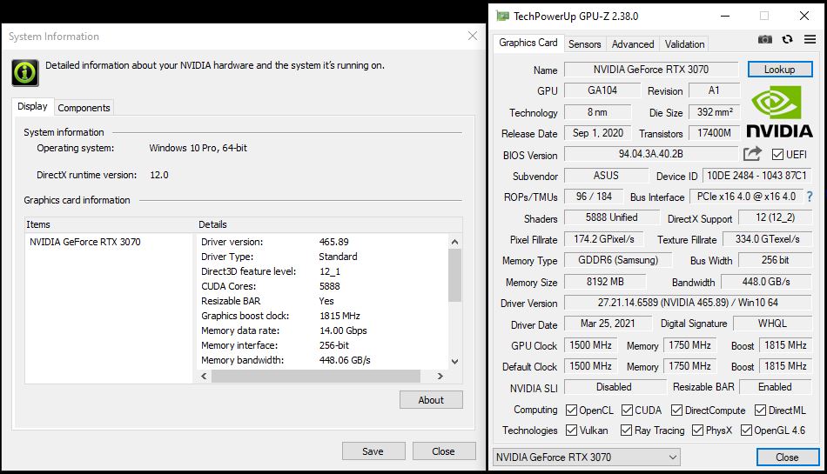827x474 pixels.
Task: Toggle the Ray Tracing checkbox
Action: click(x=626, y=431)
